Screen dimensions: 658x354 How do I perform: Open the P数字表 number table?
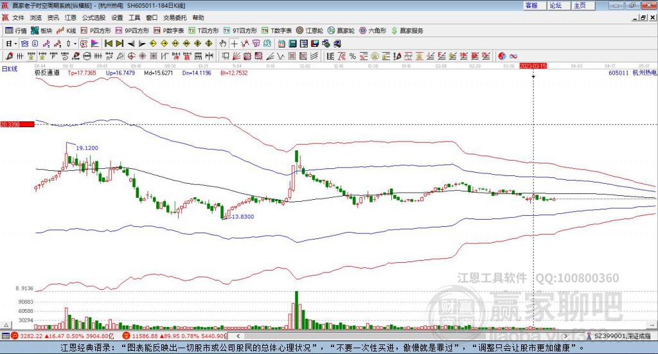click(x=169, y=31)
